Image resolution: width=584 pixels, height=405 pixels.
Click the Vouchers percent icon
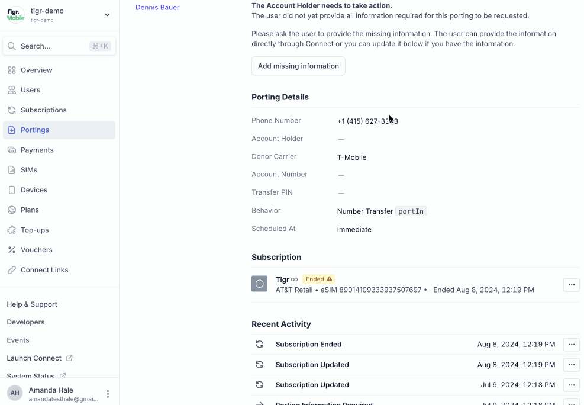[x=11, y=250]
